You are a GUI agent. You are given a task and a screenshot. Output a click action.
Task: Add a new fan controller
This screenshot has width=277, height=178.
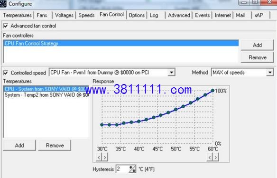257,45
